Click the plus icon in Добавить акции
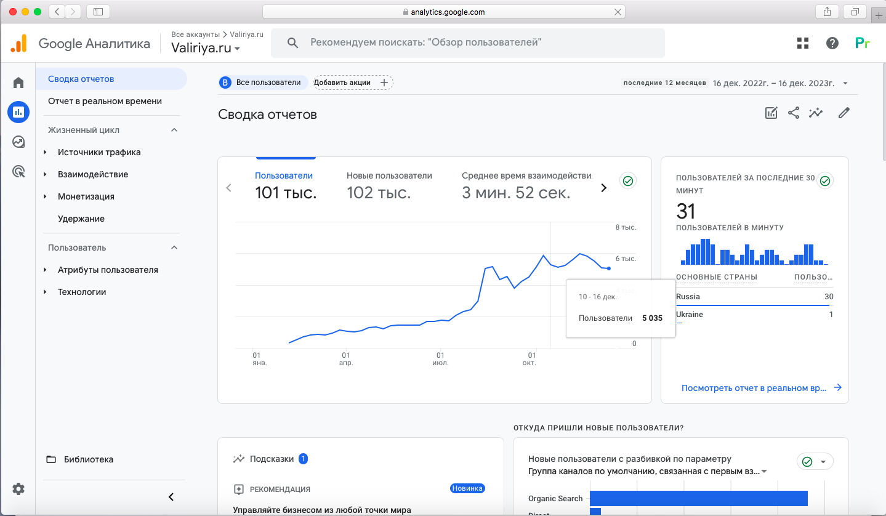The height and width of the screenshot is (516, 886). tap(384, 83)
